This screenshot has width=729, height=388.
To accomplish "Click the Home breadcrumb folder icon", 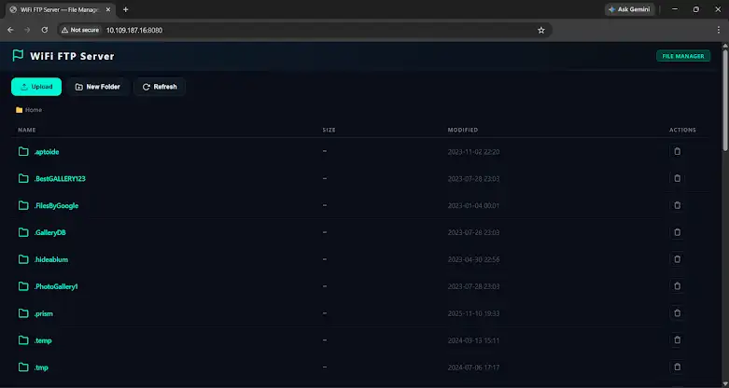I will point(19,110).
